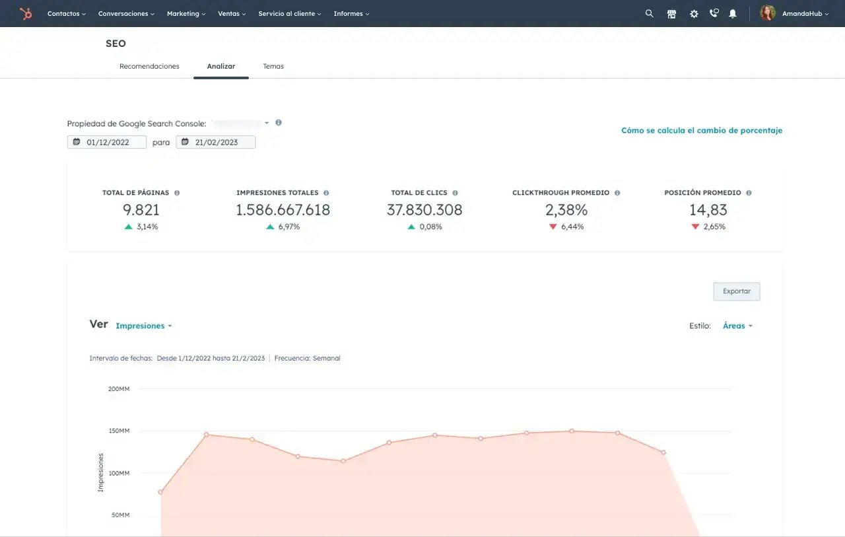Open the HubSpot search icon
845x537 pixels.
pyautogui.click(x=649, y=13)
